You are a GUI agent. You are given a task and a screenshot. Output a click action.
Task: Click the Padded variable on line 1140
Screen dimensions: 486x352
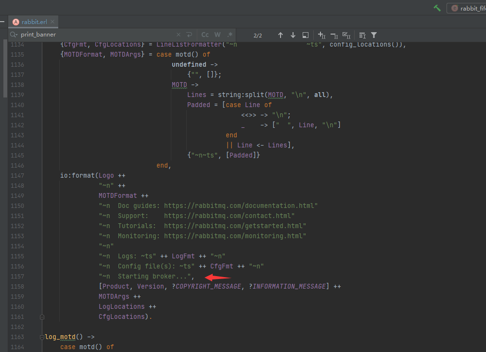pyautogui.click(x=198, y=105)
